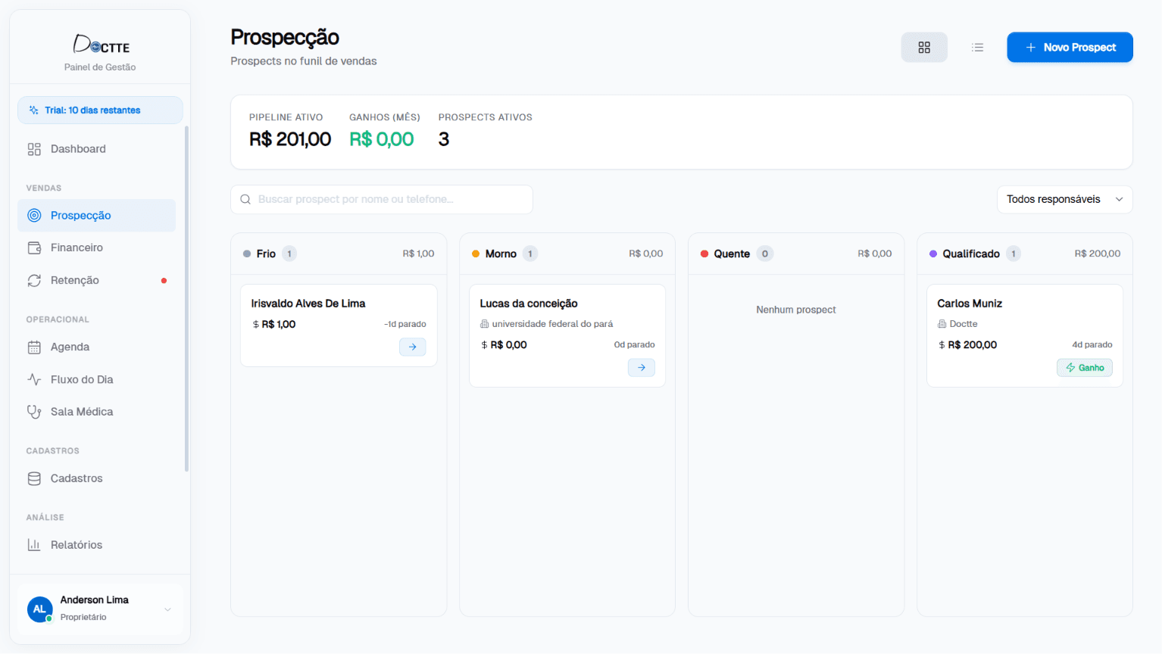Click the '-1d parado' label
Screen dimensions: 1162x654
click(405, 325)
